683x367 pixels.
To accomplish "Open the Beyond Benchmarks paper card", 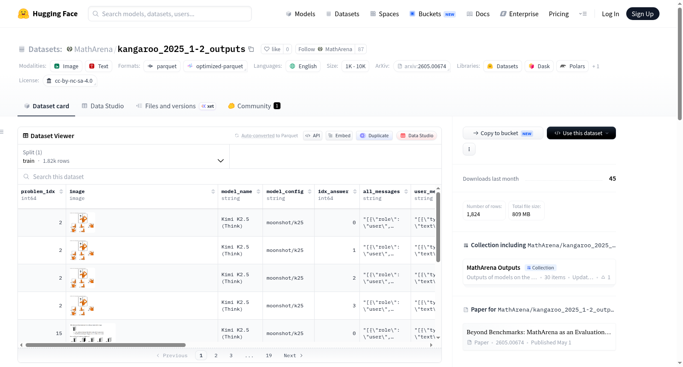I will click(539, 337).
